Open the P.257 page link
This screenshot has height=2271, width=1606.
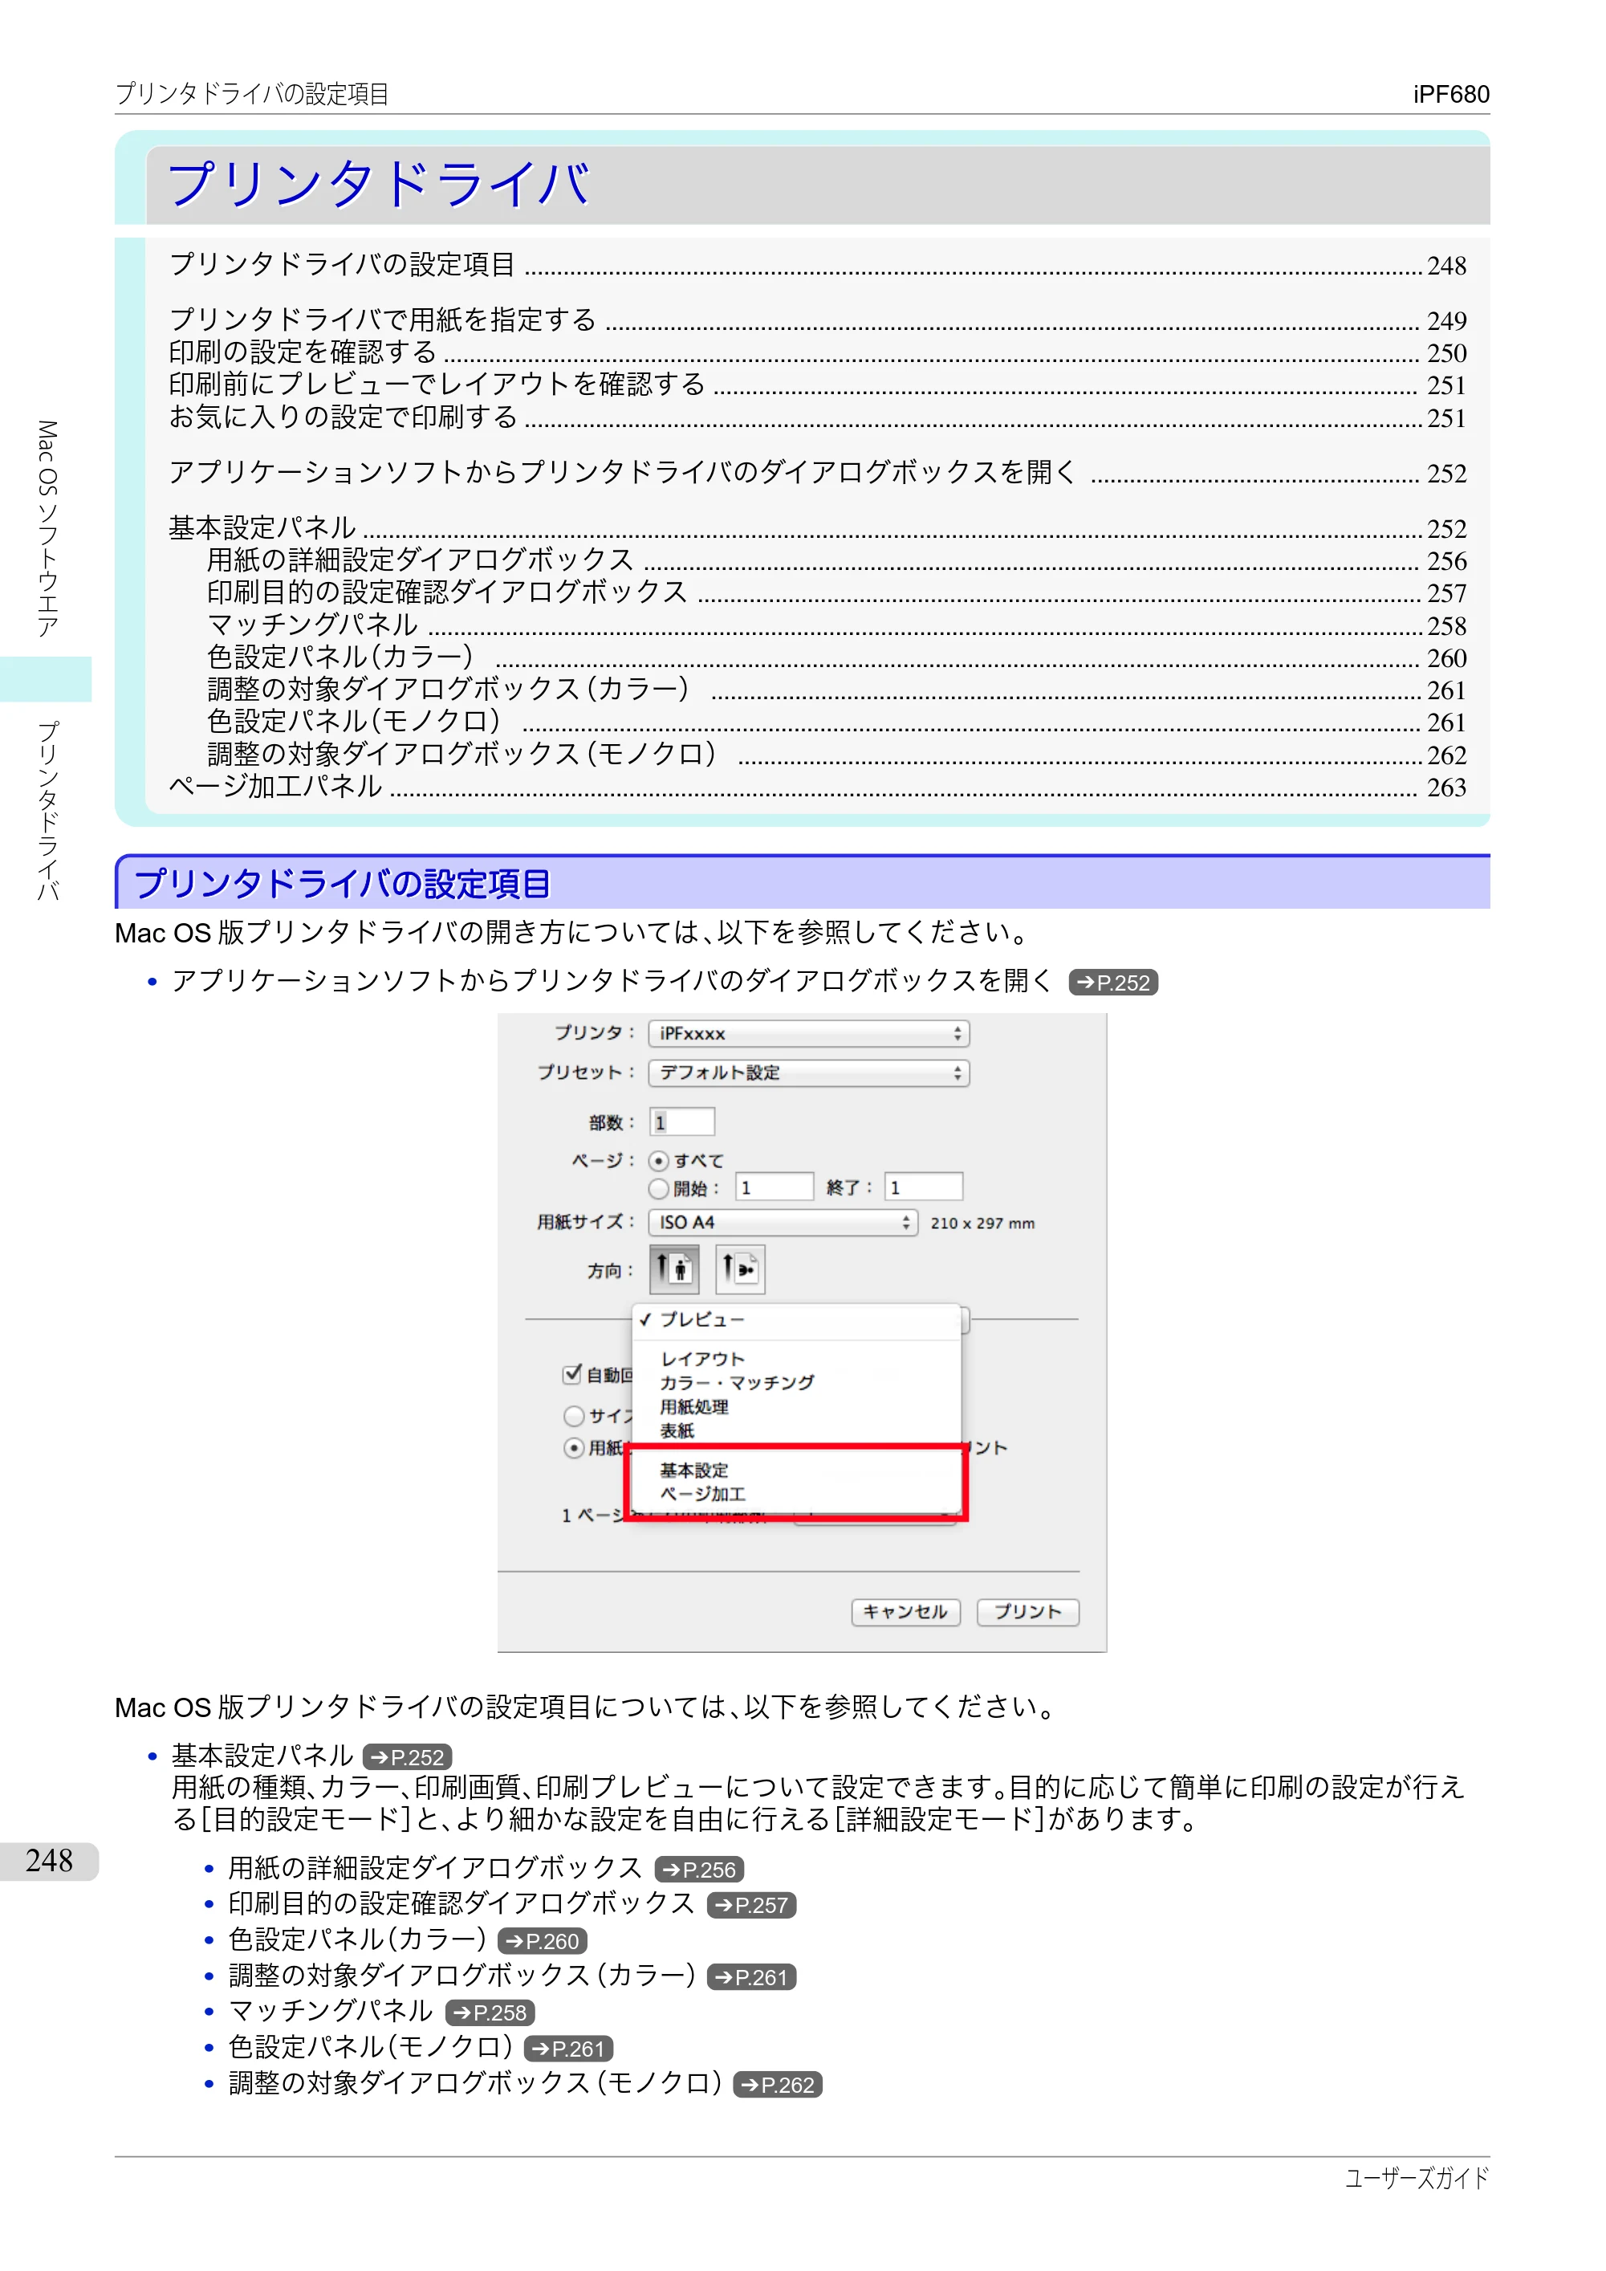[x=751, y=1905]
